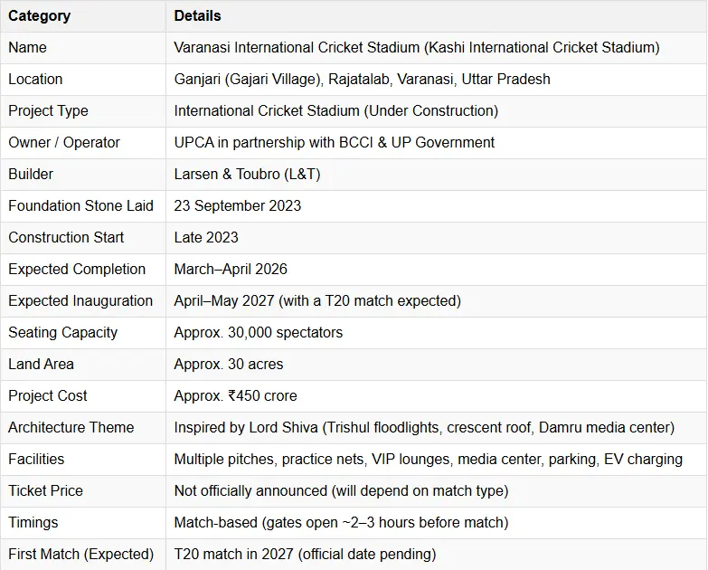Click the Project Type label cell
The height and width of the screenshot is (570, 708).
[48, 110]
